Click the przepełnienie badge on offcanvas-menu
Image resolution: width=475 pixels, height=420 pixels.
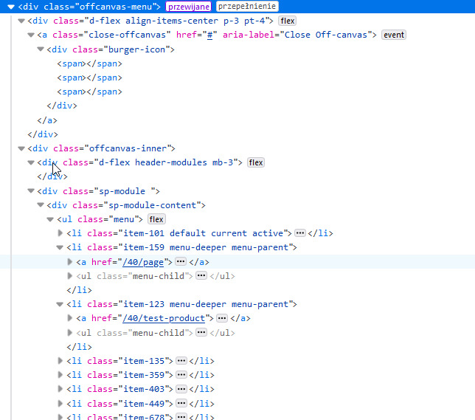point(247,6)
